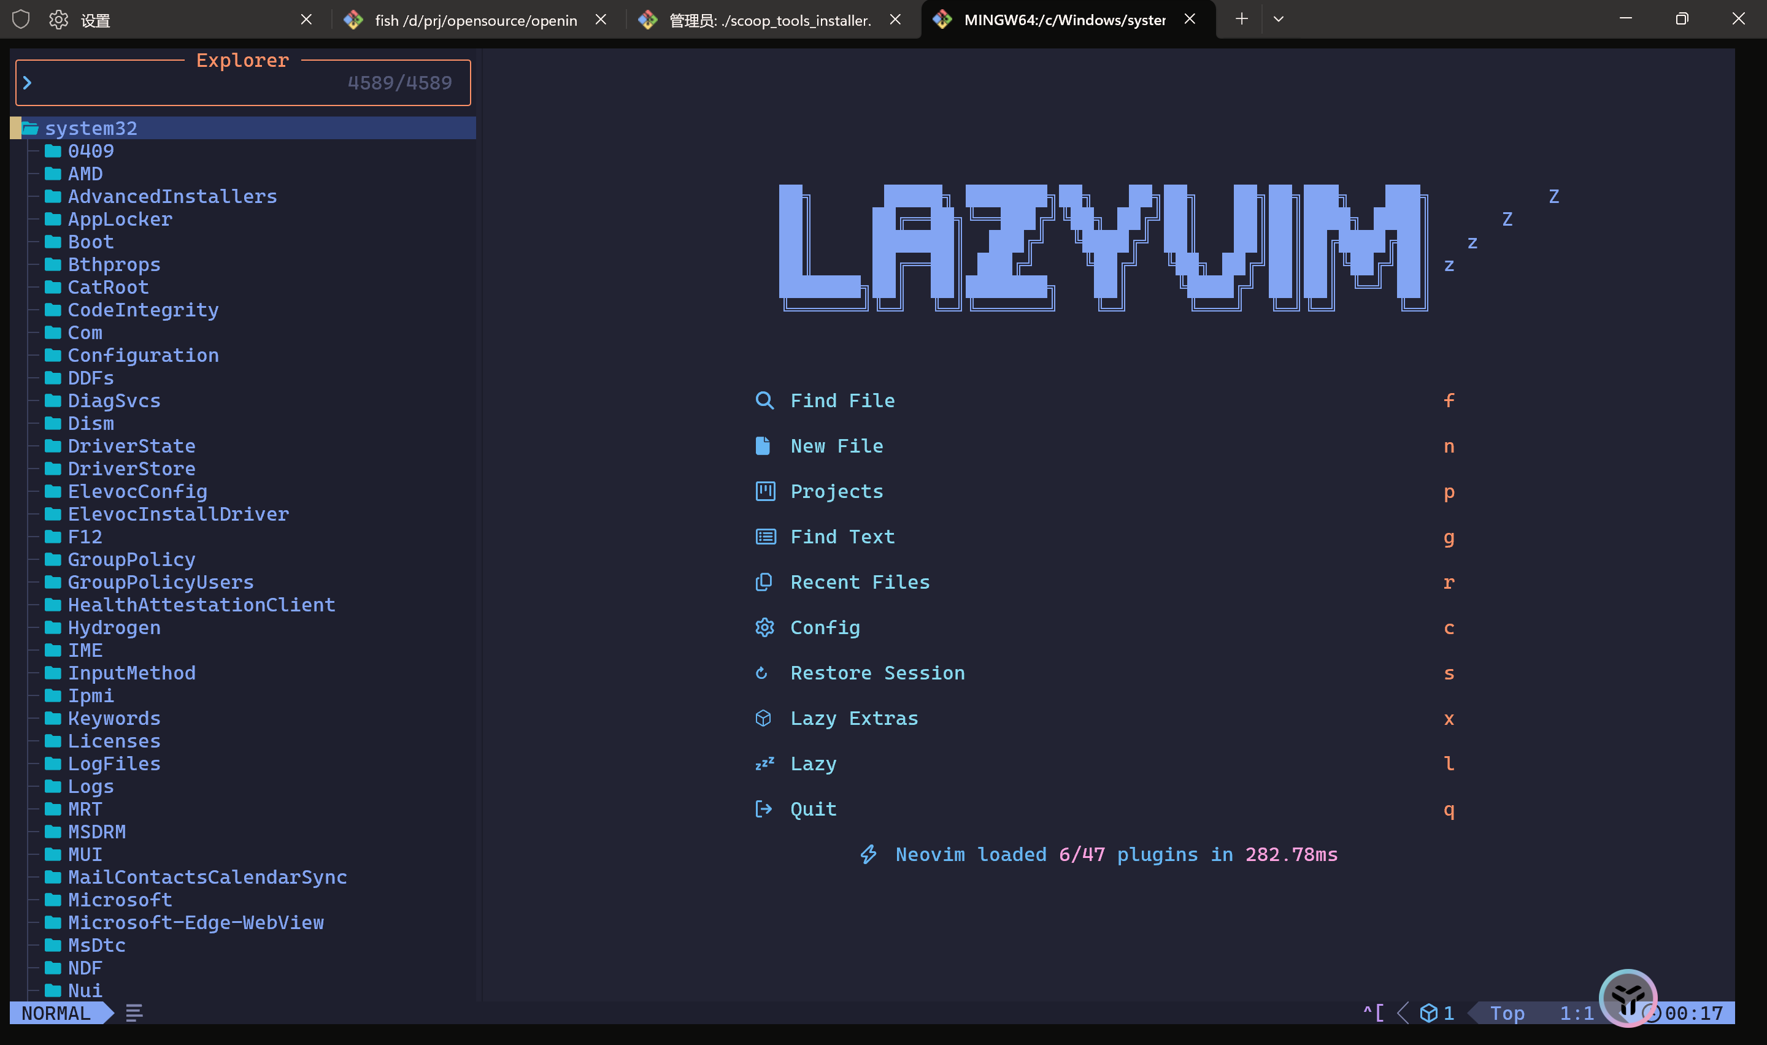Image resolution: width=1767 pixels, height=1045 pixels.
Task: Select the New File menu entry
Action: point(1105,446)
